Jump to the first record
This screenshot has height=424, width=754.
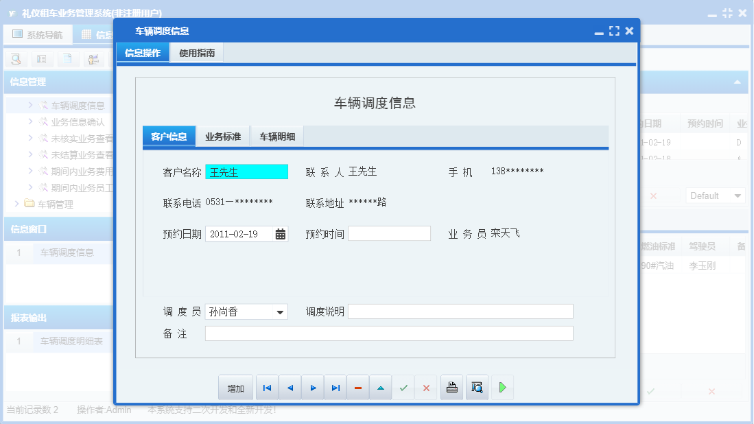coord(267,387)
